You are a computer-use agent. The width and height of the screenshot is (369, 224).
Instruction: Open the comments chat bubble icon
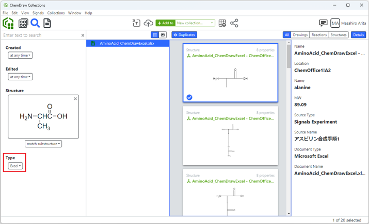323,23
